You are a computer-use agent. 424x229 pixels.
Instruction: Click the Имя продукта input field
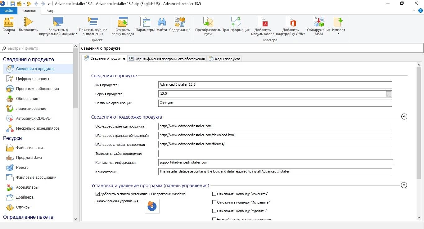click(x=275, y=85)
